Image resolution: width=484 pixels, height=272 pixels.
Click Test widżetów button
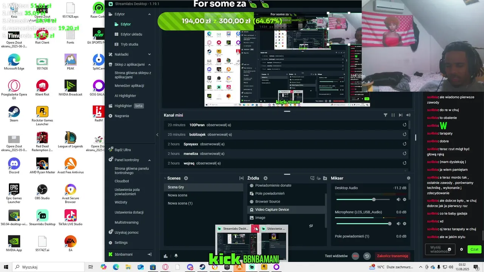(336, 256)
